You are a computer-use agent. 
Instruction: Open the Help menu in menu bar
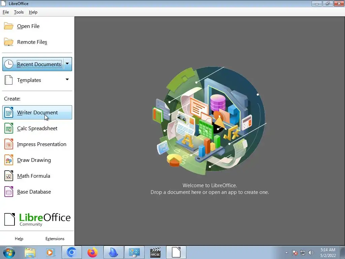(33, 12)
